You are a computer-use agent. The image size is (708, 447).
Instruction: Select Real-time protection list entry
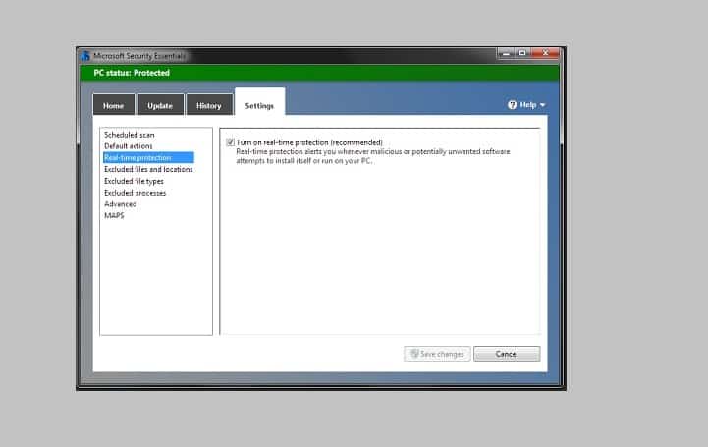point(148,157)
